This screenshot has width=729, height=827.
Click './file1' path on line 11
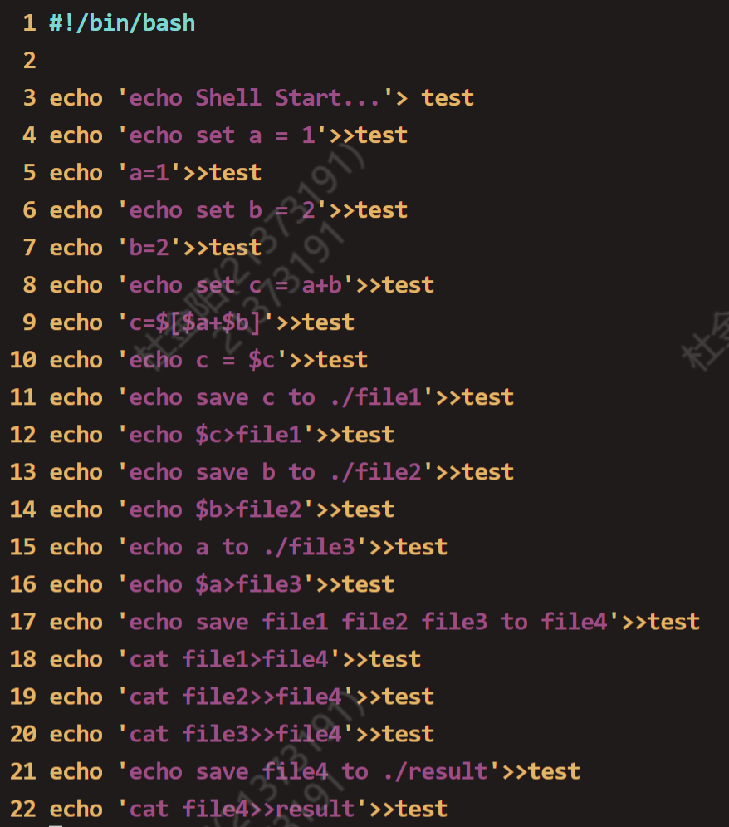tap(375, 397)
